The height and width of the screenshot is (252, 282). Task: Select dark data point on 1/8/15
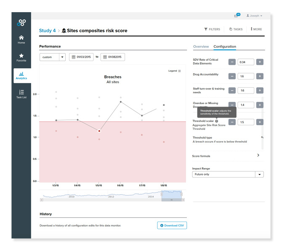pyautogui.click(x=164, y=105)
